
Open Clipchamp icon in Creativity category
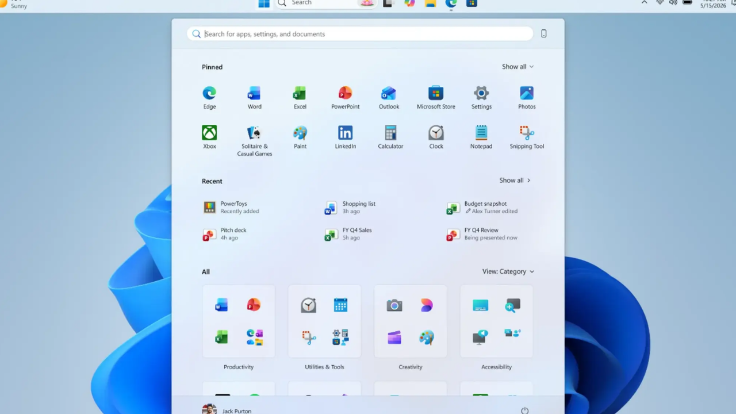[x=394, y=337]
